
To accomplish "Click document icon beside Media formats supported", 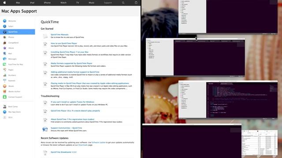I will (x=45, y=65).
